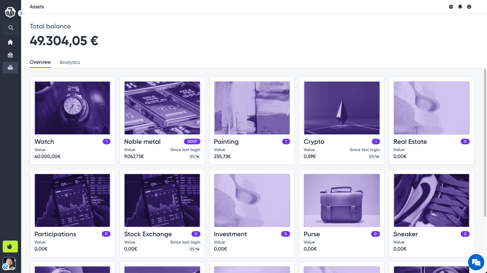Click the app logo in sidebar
This screenshot has height=273, width=487.
pos(10,12)
